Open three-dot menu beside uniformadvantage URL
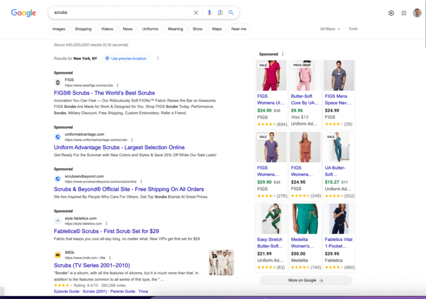The image size is (426, 299). click(x=132, y=140)
